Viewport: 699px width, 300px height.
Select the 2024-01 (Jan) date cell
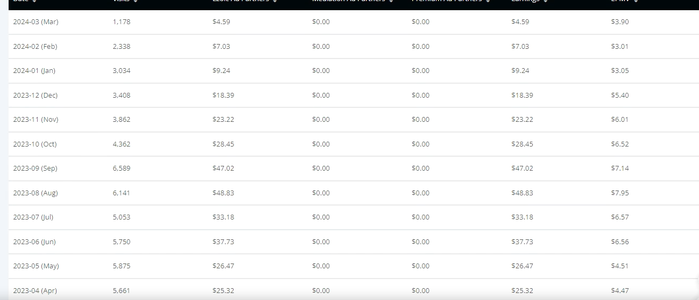coord(34,70)
